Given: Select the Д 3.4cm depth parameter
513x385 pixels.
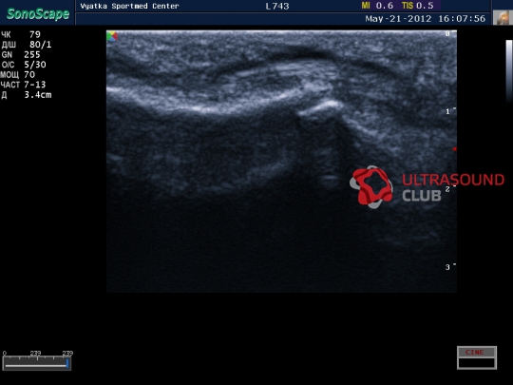Looking at the screenshot, I should 27,95.
